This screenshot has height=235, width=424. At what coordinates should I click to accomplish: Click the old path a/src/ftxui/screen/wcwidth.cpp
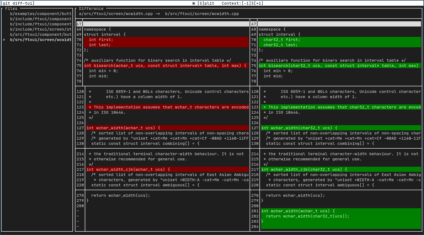pos(116,14)
